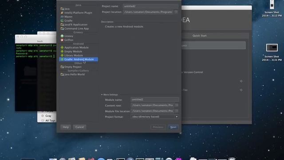Browse for the module file location

click(177, 111)
